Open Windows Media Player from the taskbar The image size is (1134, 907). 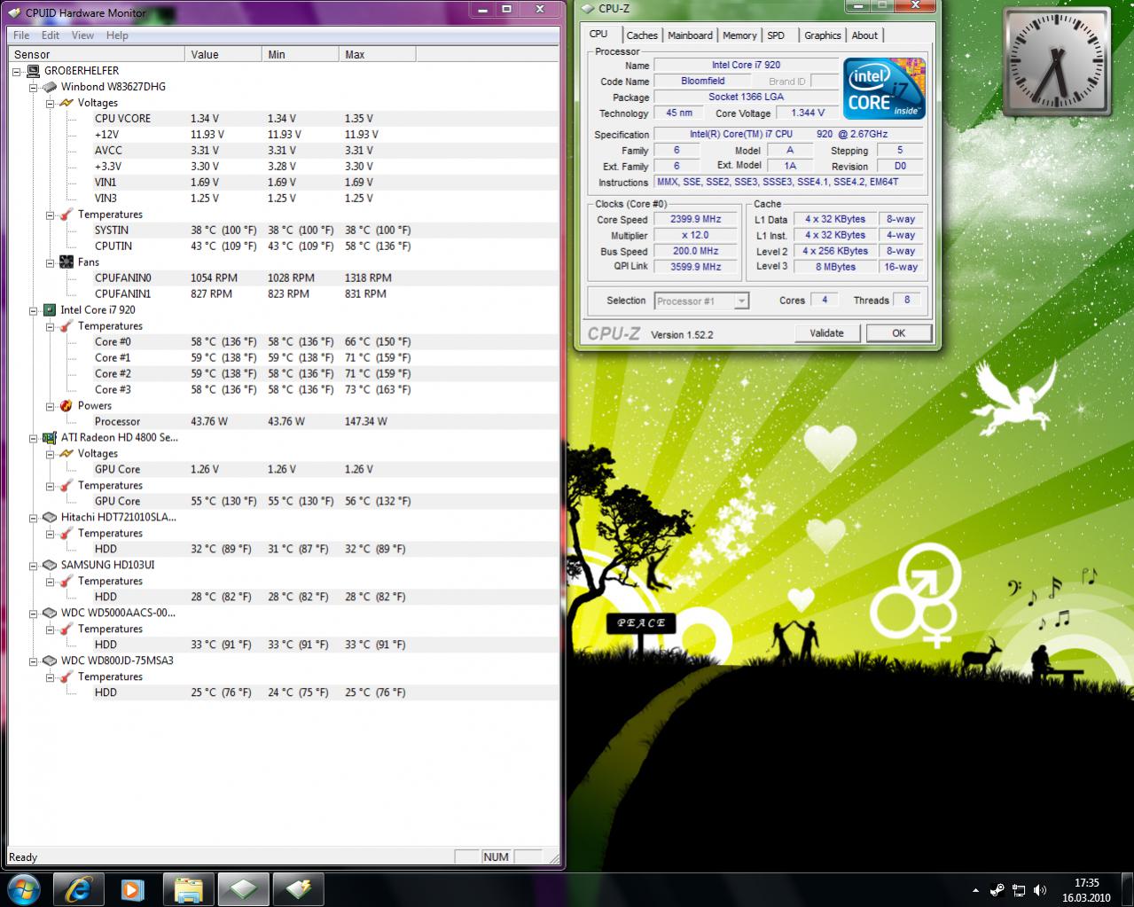coord(133,889)
